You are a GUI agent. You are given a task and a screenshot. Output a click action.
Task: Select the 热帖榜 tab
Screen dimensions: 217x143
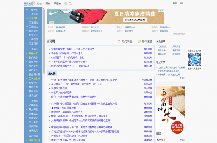point(52,74)
